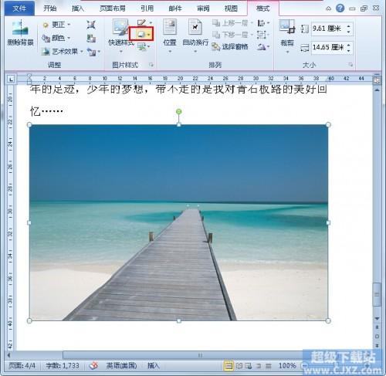Click the document text line ending 美好回
Screen dimensions: 386x376
coord(178,90)
